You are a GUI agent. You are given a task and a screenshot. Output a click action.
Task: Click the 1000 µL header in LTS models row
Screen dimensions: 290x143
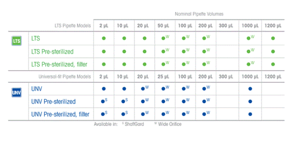[x=250, y=26]
